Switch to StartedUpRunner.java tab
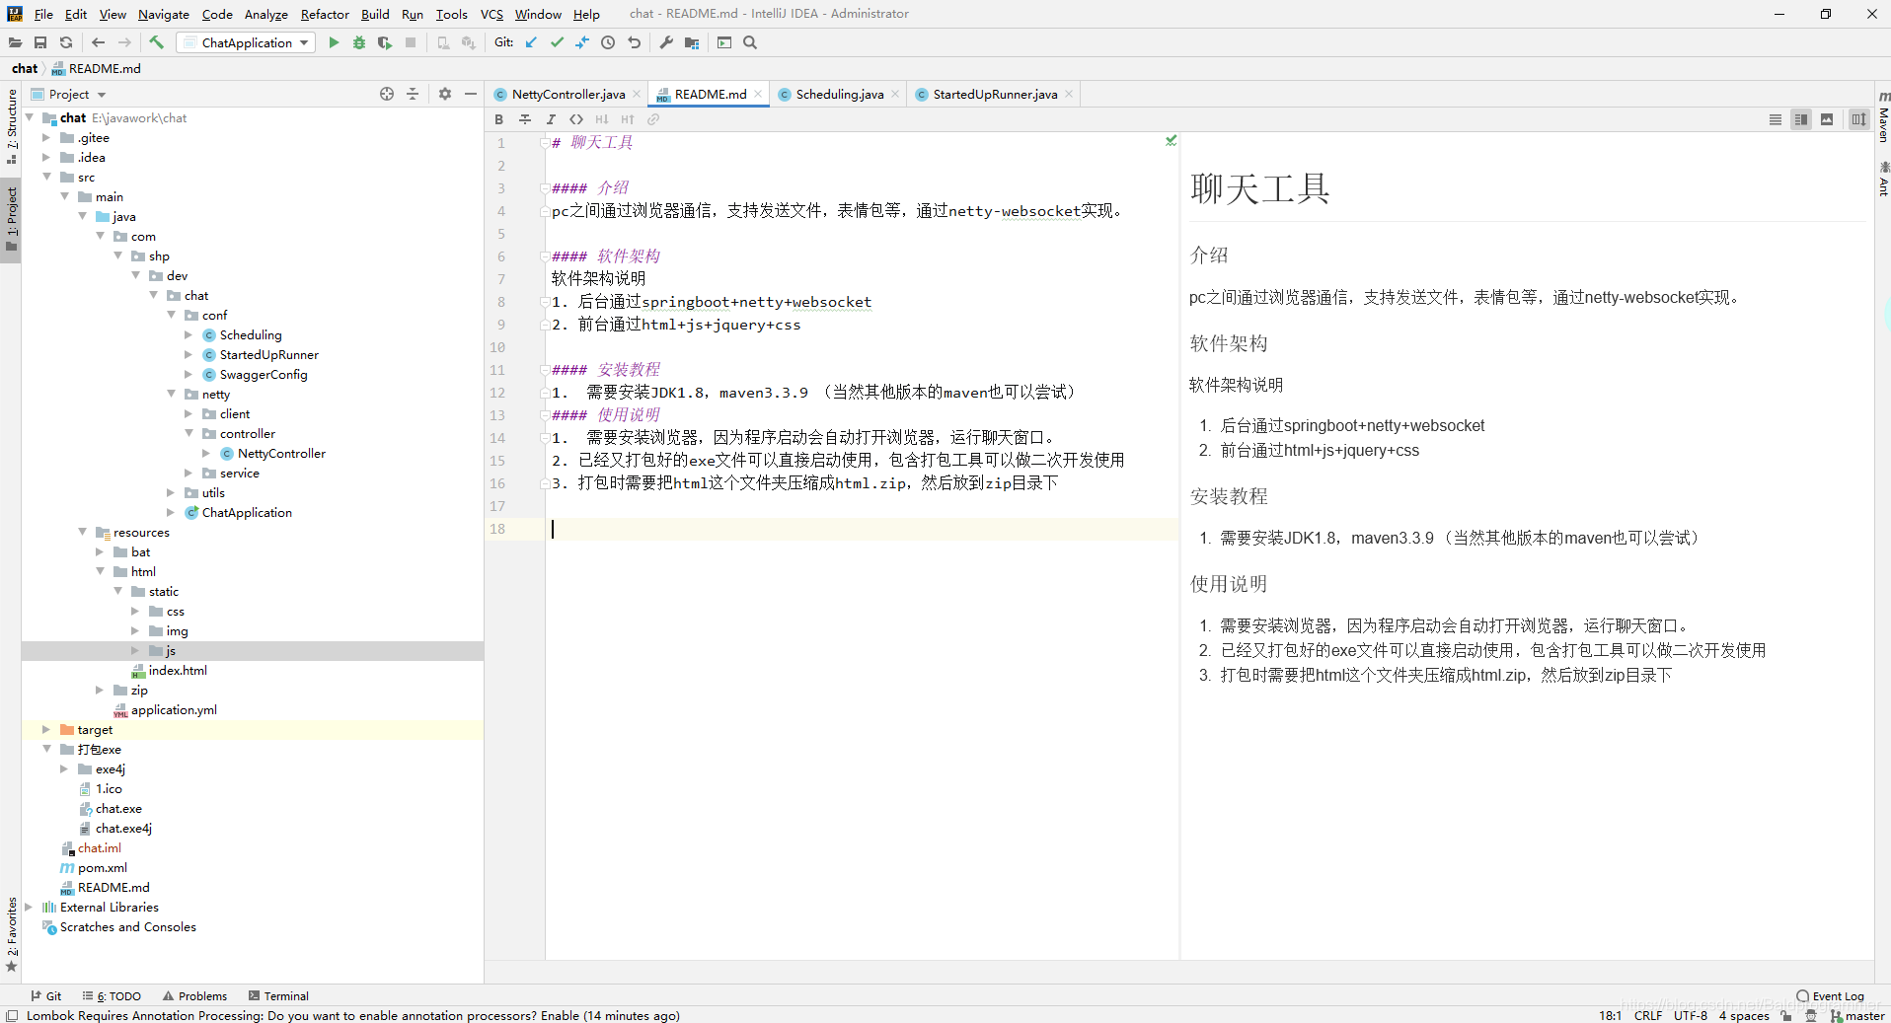This screenshot has width=1891, height=1023. click(995, 94)
